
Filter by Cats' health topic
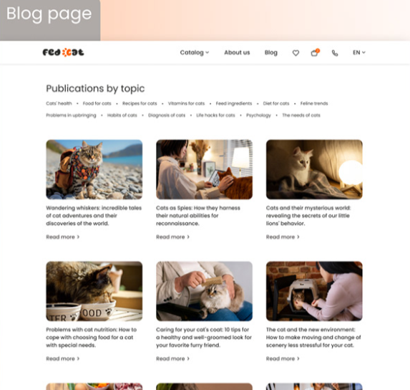tap(59, 103)
